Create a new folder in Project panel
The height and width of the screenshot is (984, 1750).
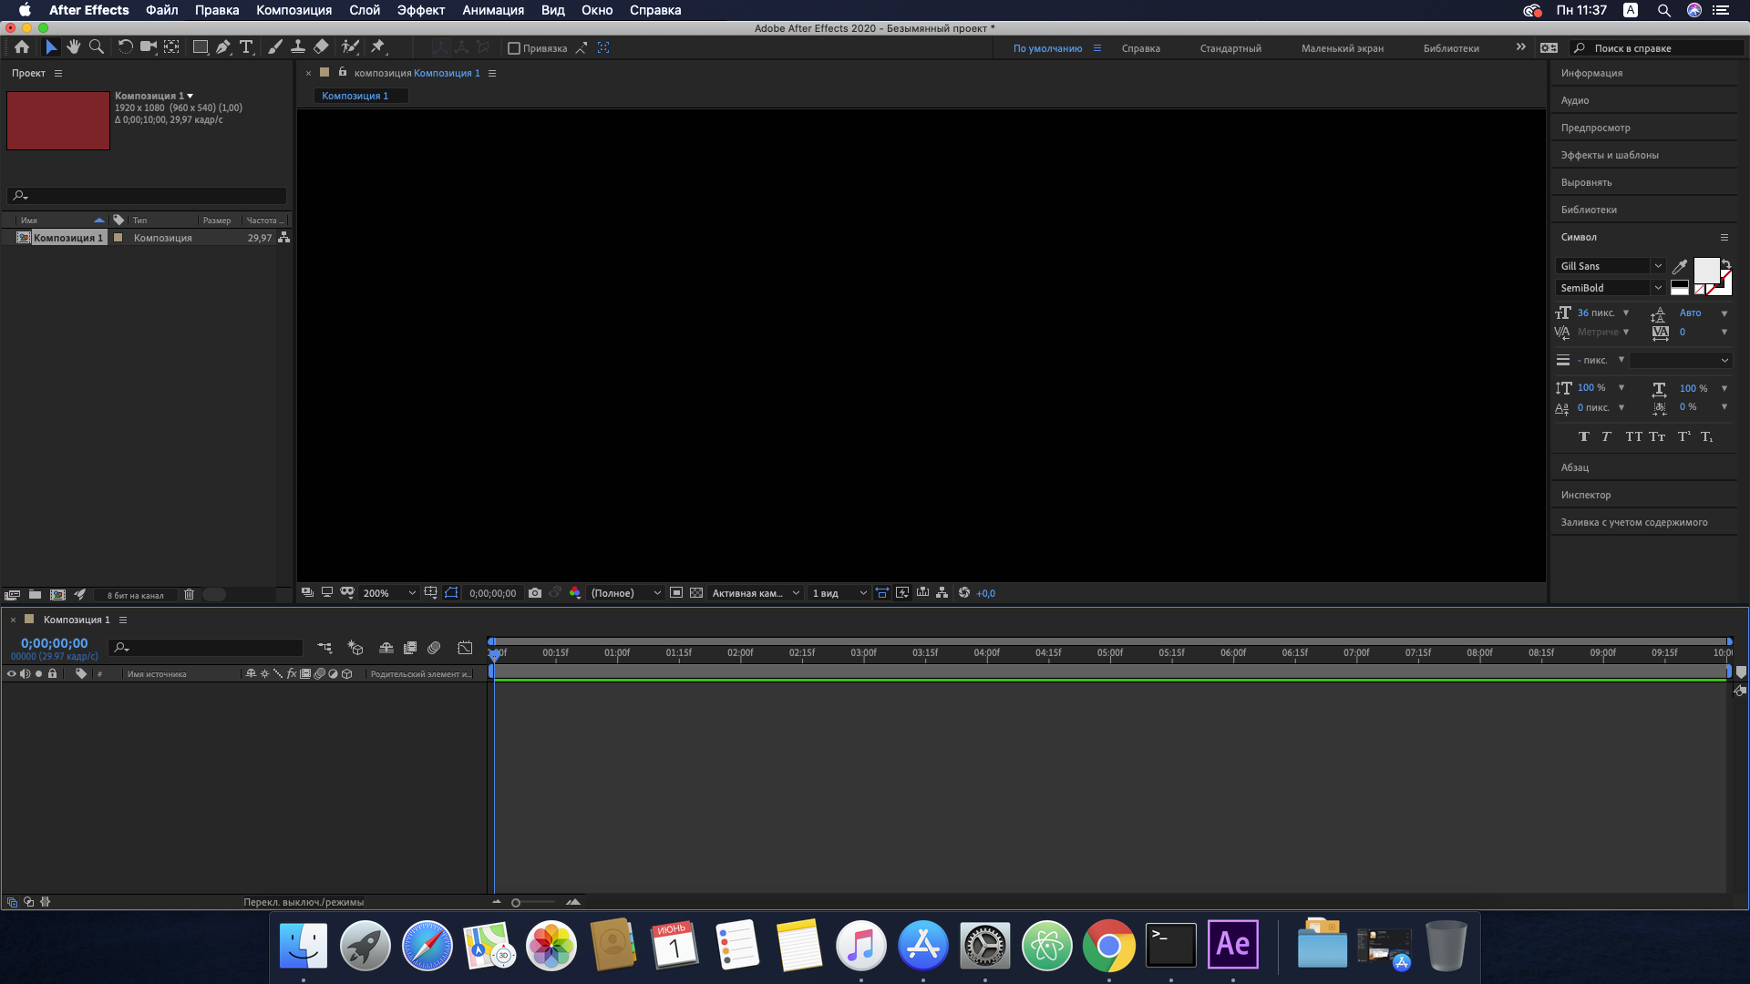(35, 595)
